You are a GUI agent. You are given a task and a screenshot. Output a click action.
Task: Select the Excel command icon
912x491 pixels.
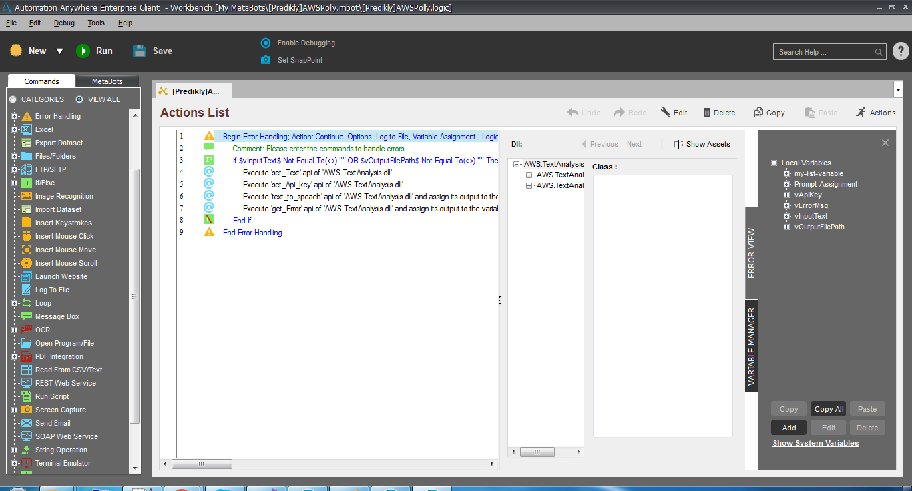click(27, 129)
